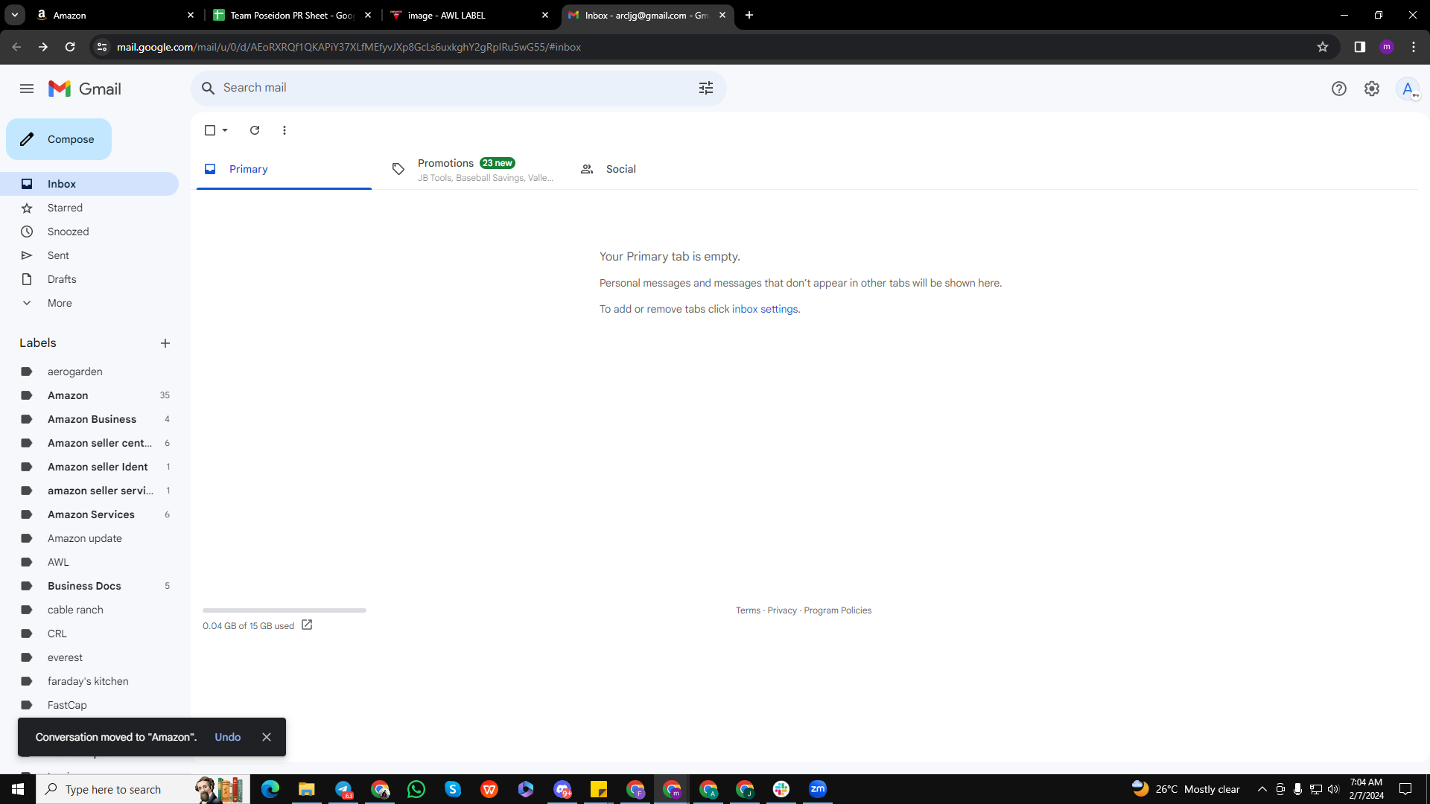Open search options filter icon
Image resolution: width=1430 pixels, height=804 pixels.
pyautogui.click(x=706, y=88)
